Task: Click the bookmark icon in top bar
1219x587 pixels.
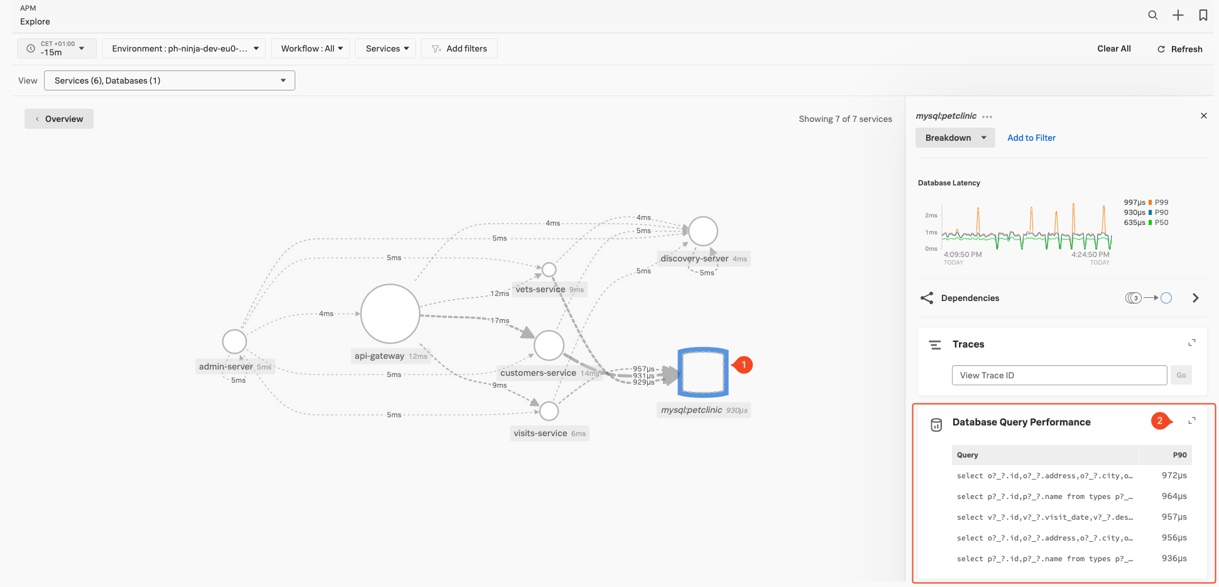Action: tap(1203, 15)
